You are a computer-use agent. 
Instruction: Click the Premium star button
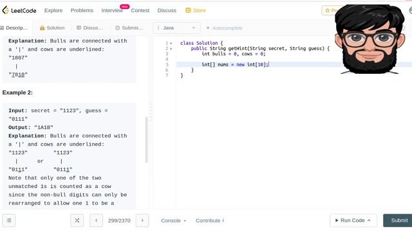[x=332, y=10]
